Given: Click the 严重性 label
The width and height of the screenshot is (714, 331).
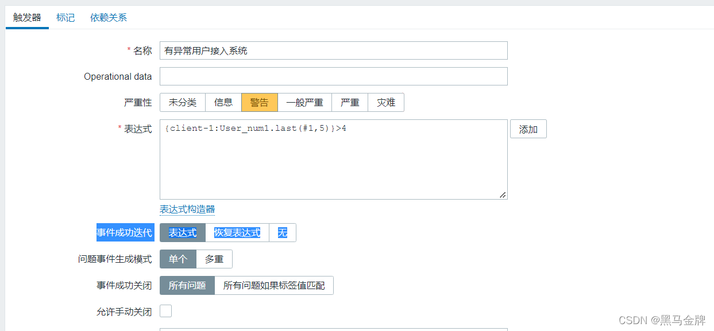Looking at the screenshot, I should pyautogui.click(x=138, y=103).
